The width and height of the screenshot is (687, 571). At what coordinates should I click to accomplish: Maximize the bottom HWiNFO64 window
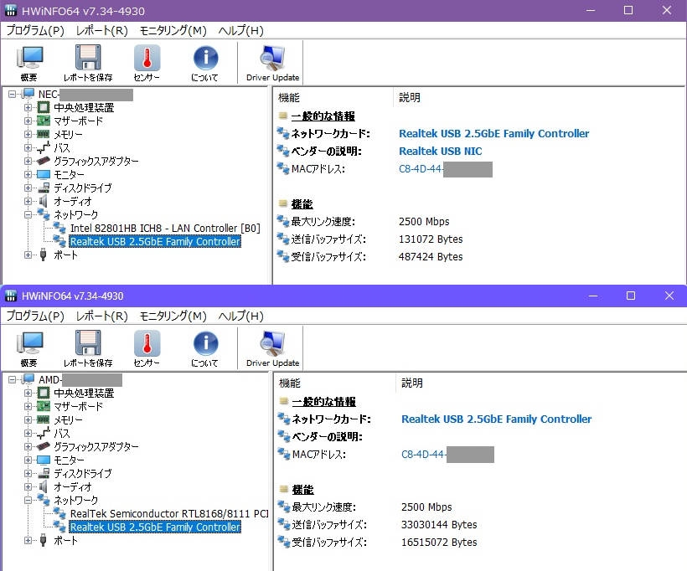point(631,296)
